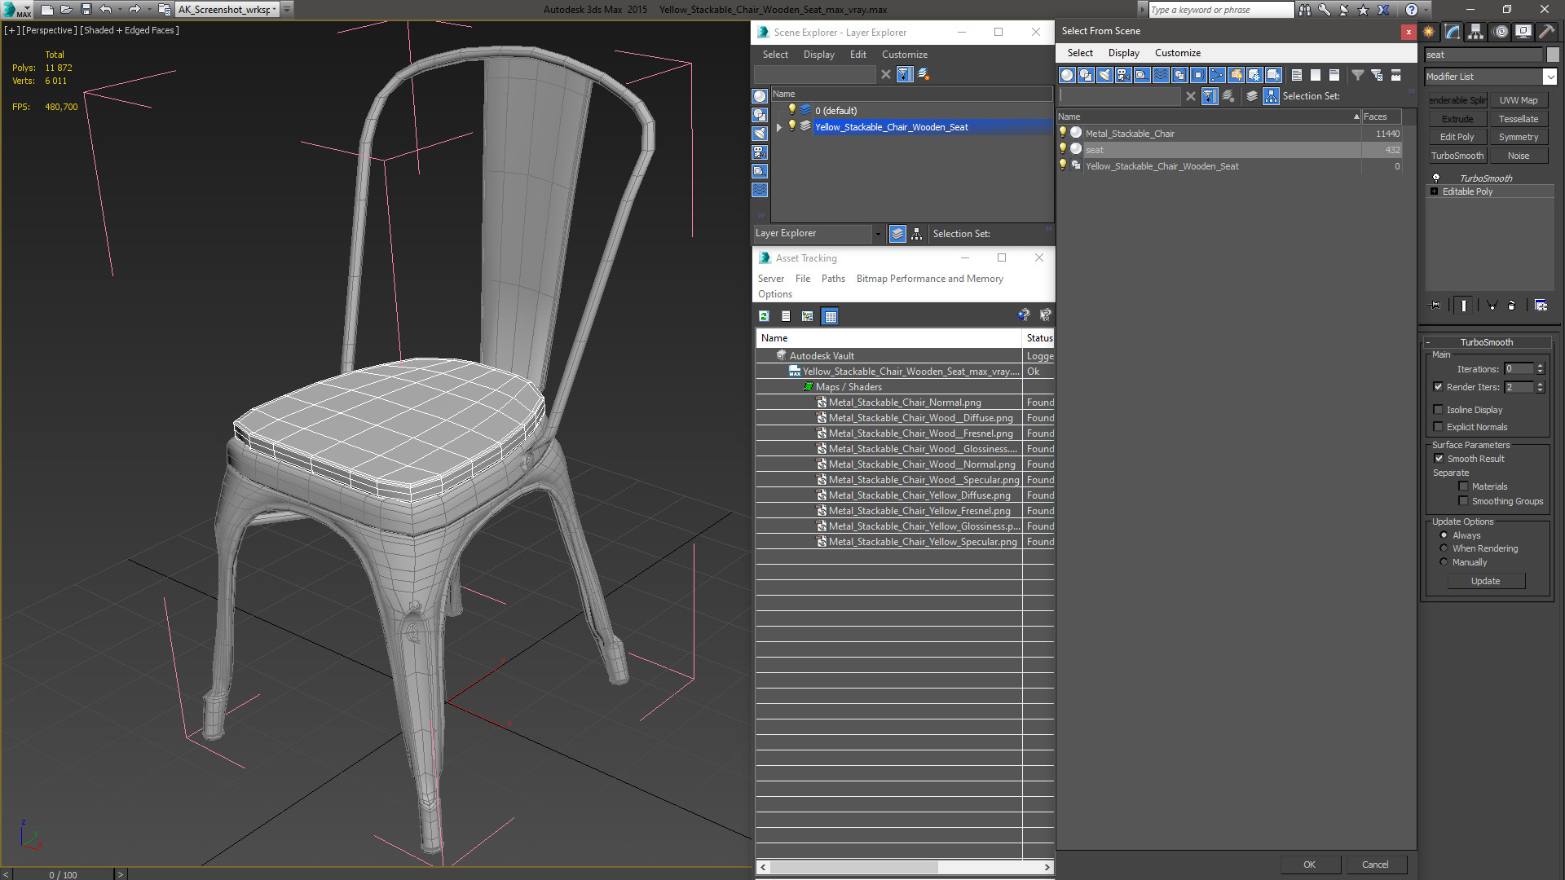Screen dimensions: 1565x880
Task: Toggle TurboSmooth modifier lightbulb visibility
Action: [1436, 178]
